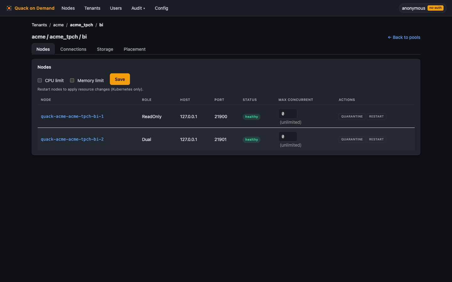Screen dimensions: 452x282
Task: Click the HOST column header
Action: coord(185,100)
